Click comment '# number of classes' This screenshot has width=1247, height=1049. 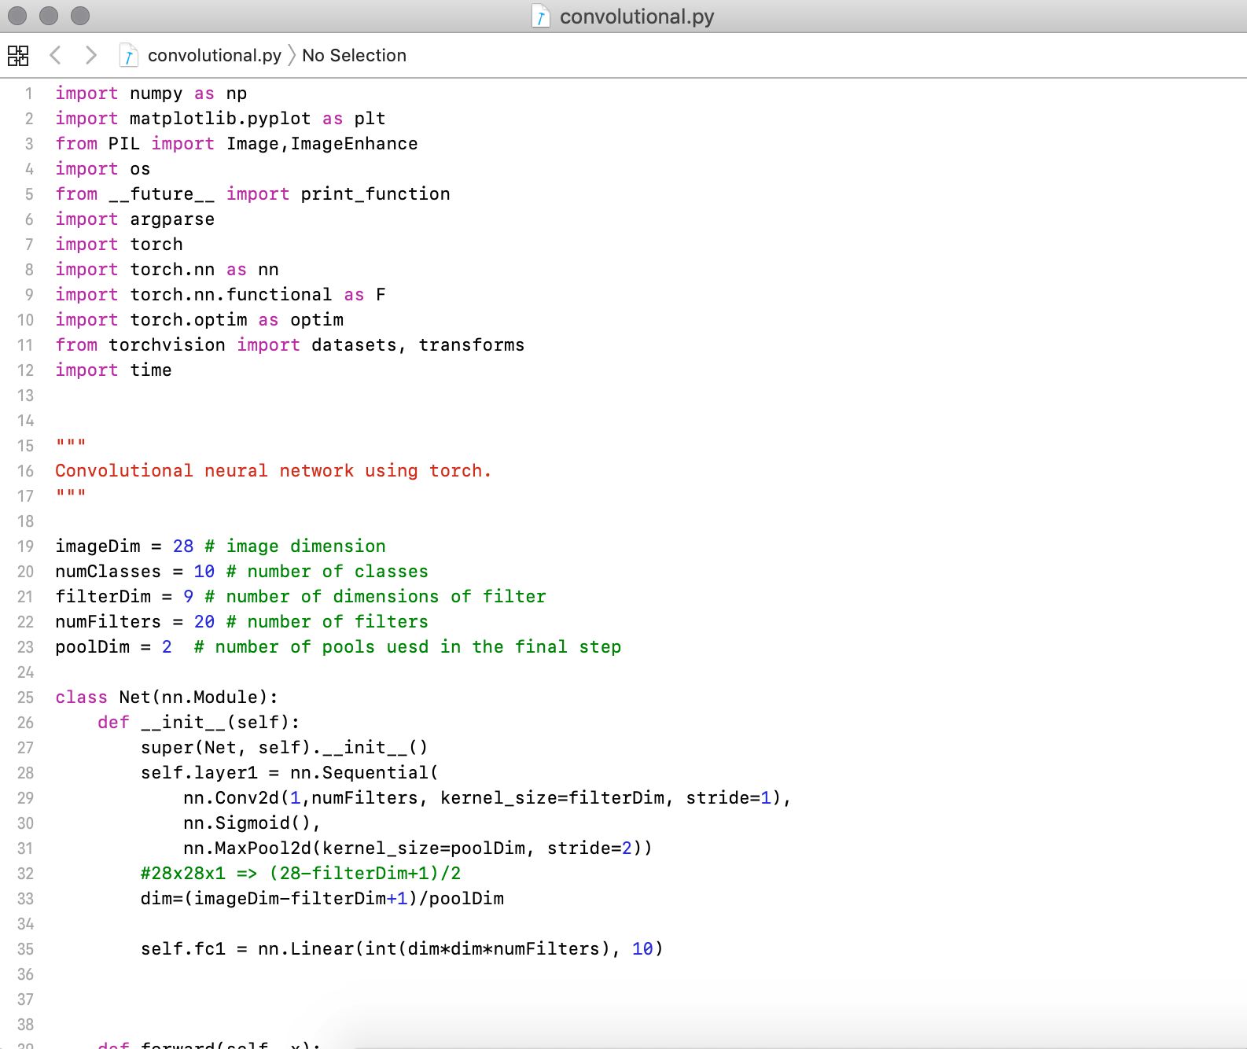[327, 572]
